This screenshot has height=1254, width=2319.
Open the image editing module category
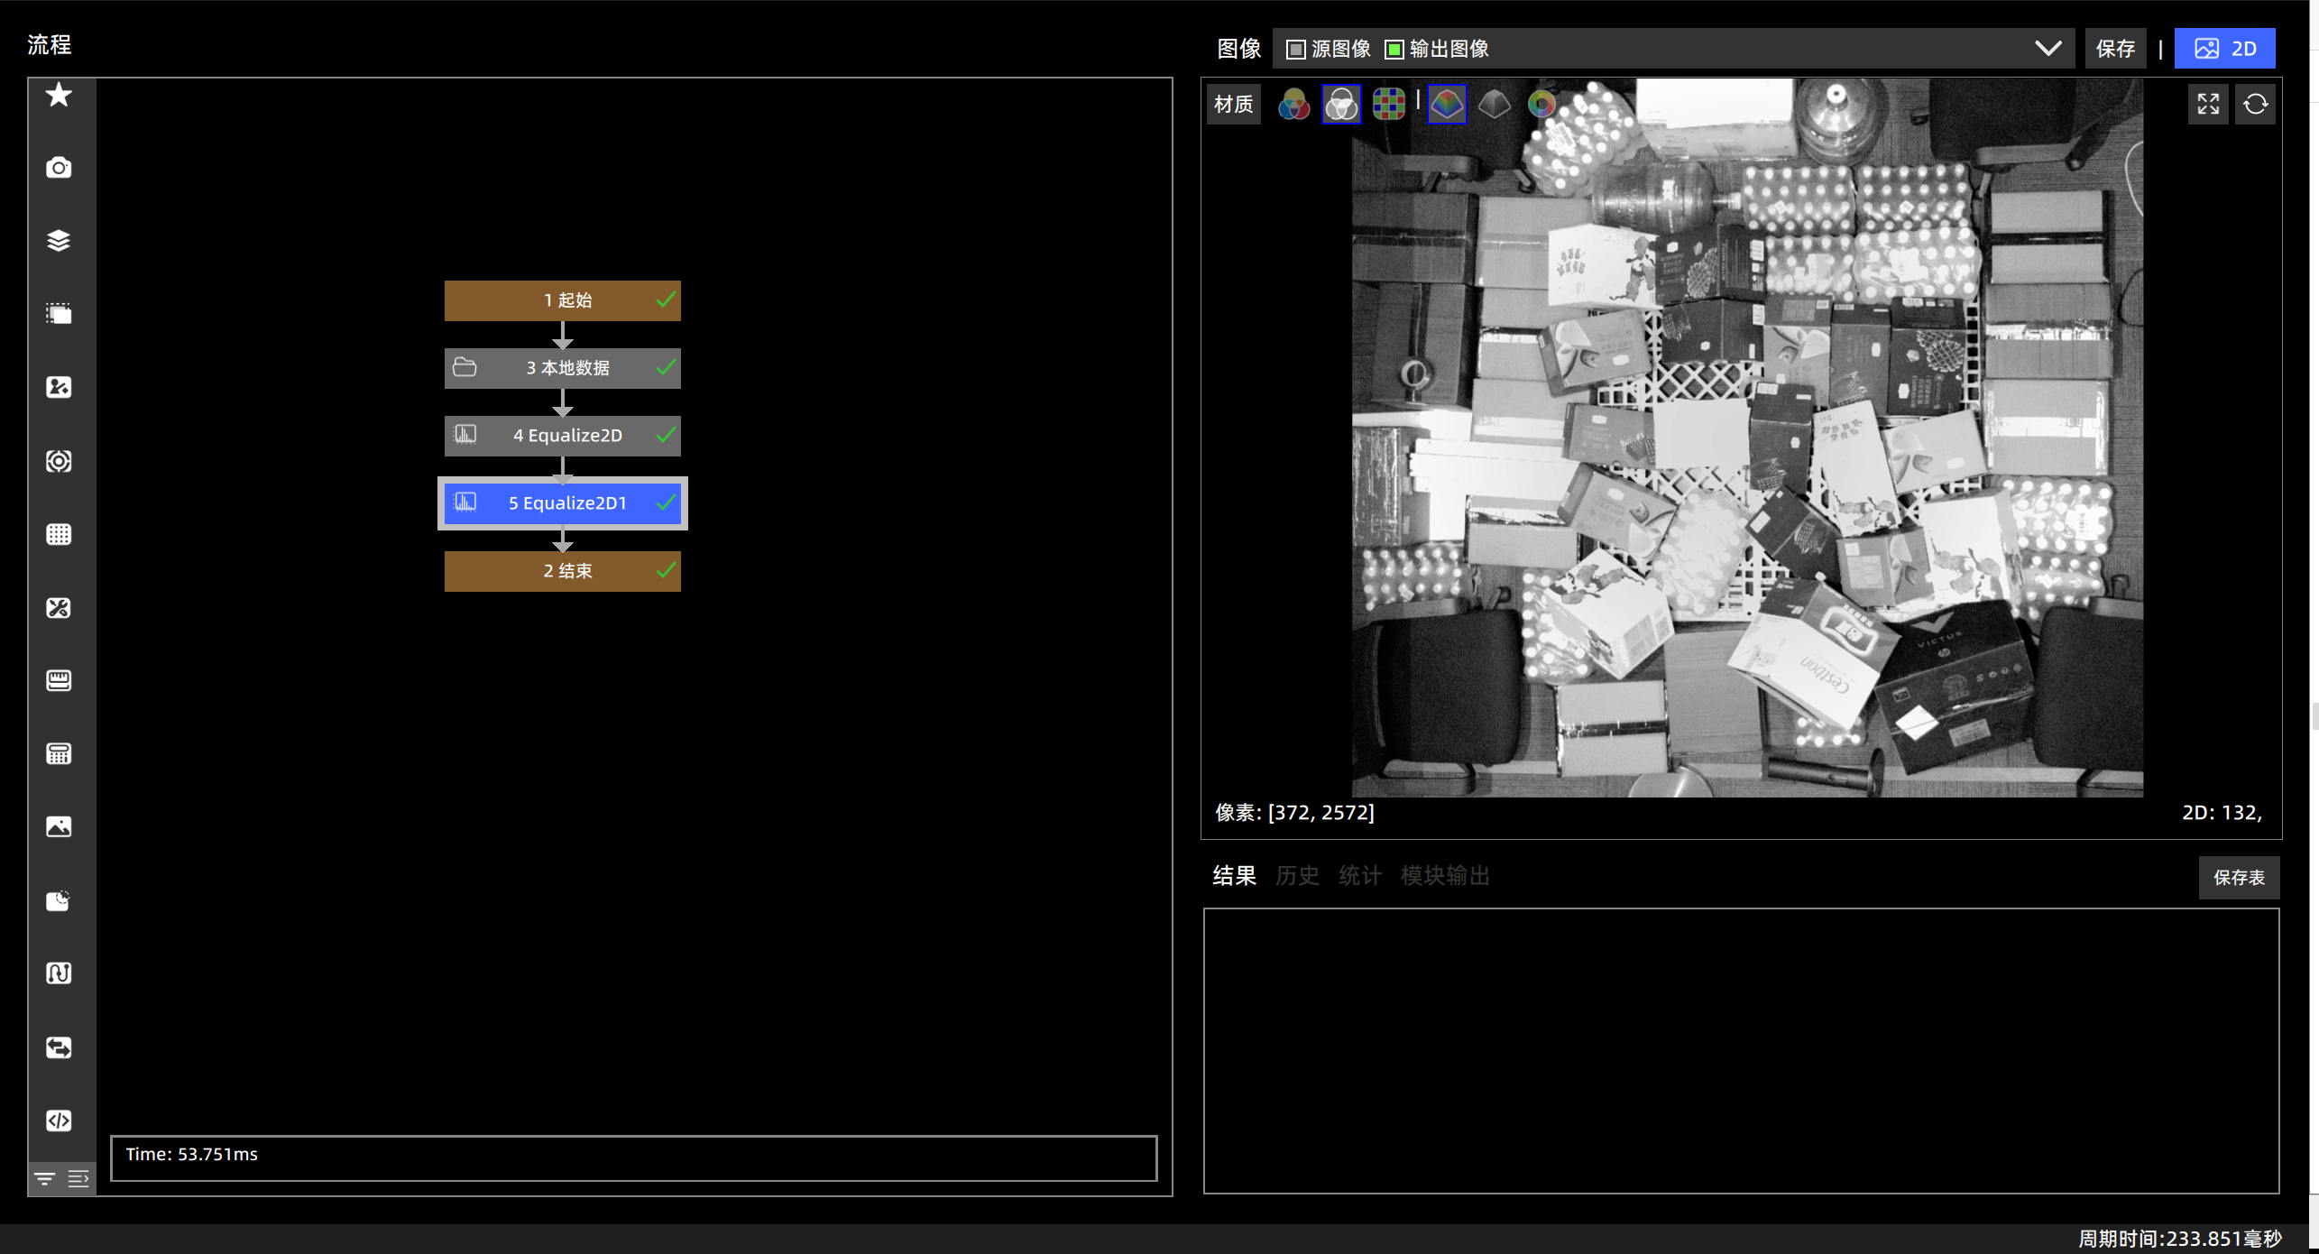pyautogui.click(x=59, y=387)
